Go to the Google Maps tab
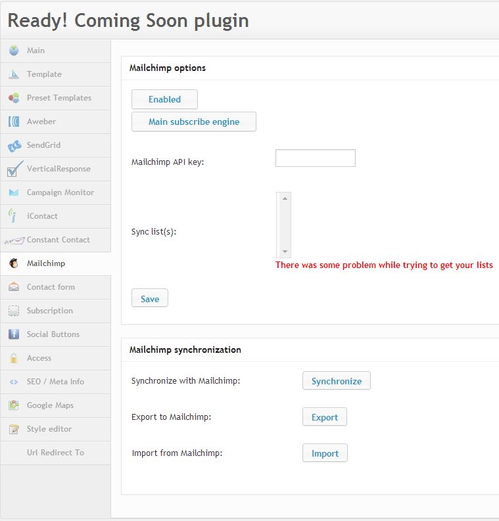The image size is (499, 521). pos(55,405)
